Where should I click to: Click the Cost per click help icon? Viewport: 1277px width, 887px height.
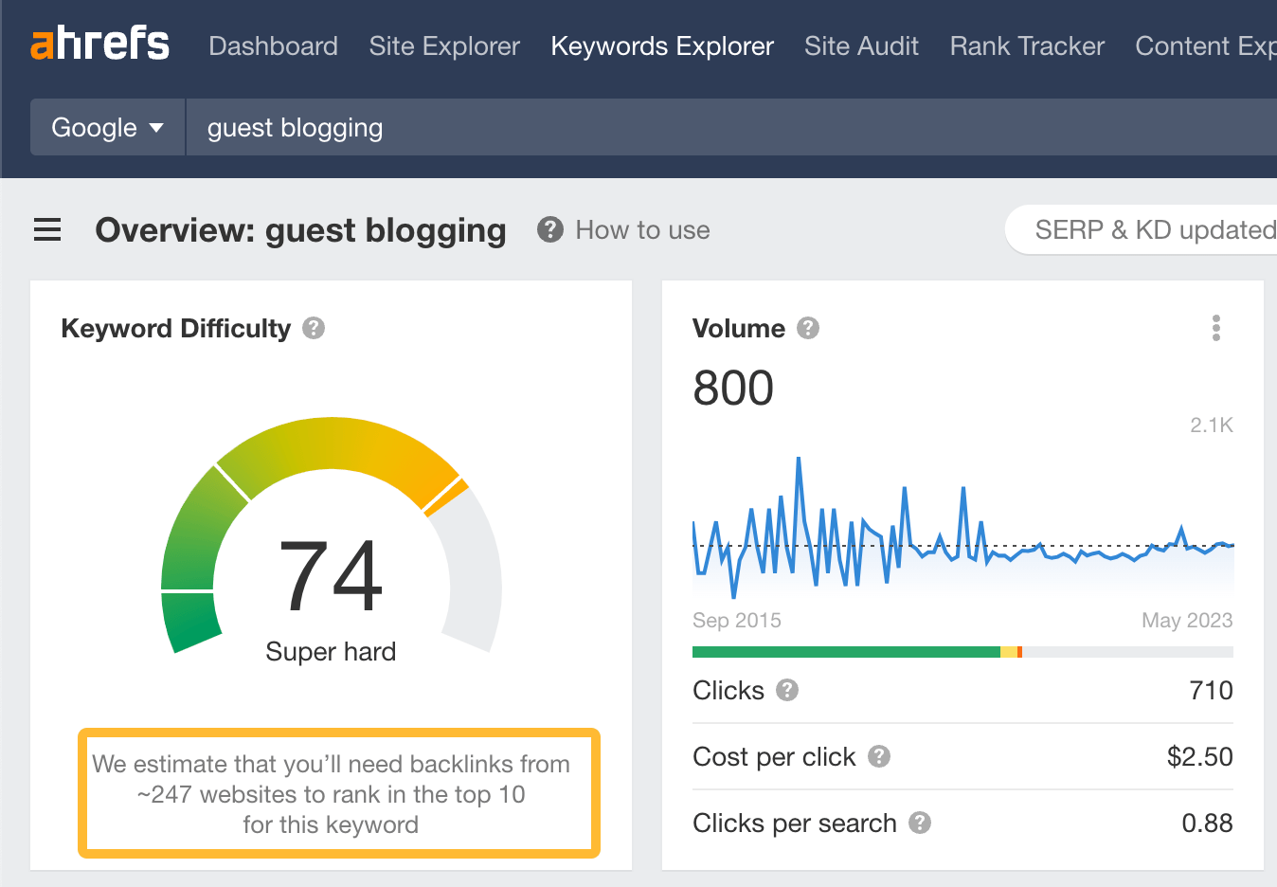(x=877, y=757)
